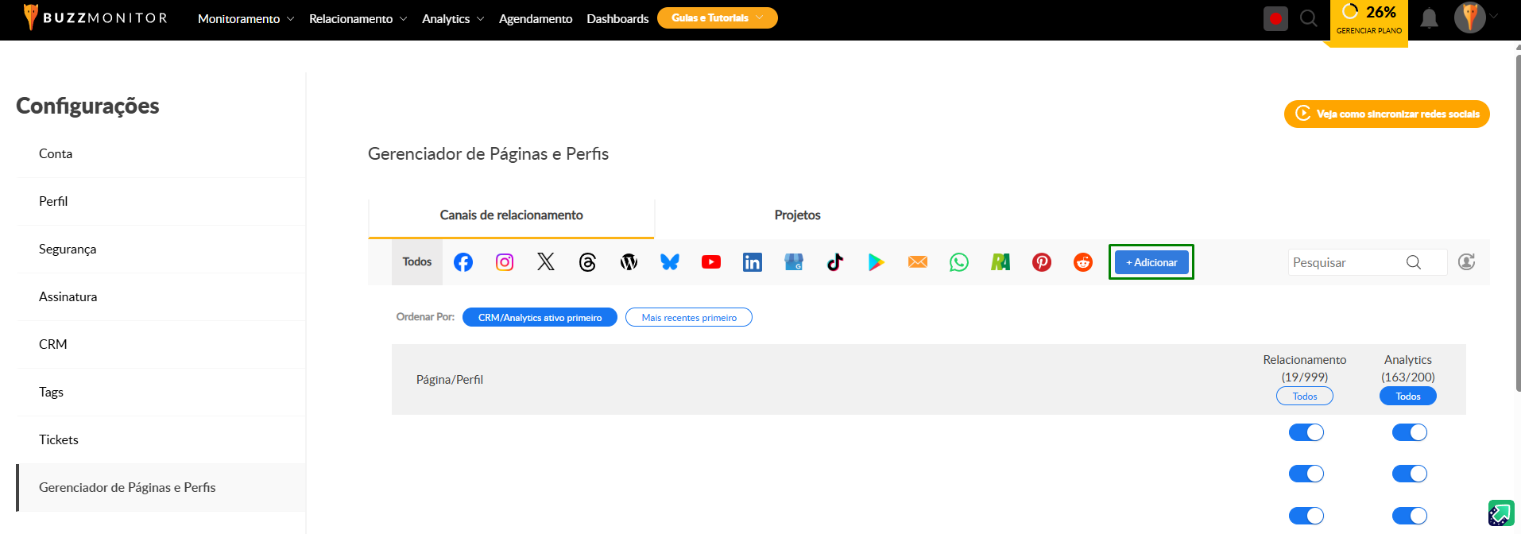Select the TikTok channel icon
This screenshot has height=534, width=1521.
click(835, 262)
